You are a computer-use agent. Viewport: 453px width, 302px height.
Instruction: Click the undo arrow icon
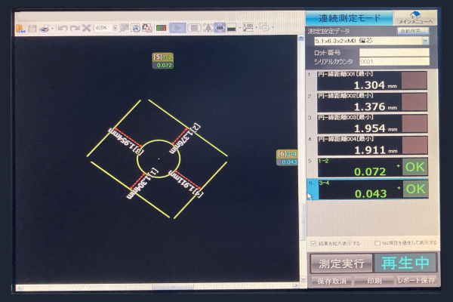62,29
